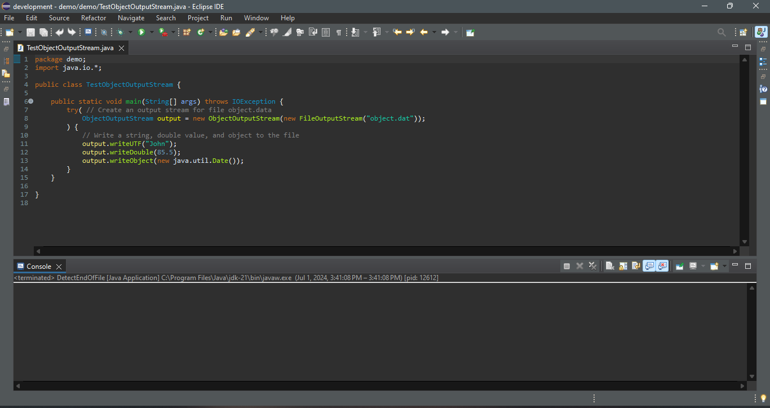Image resolution: width=770 pixels, height=408 pixels.
Task: Close the TestObjectOutputStream.java editor tab
Action: (121, 48)
